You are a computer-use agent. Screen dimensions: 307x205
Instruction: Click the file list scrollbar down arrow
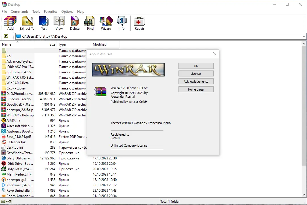click(x=304, y=195)
